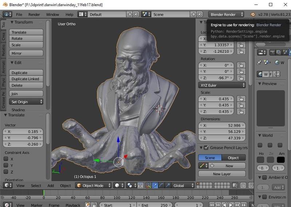Click the play animation button in timeline
Image resolution: width=291 pixels, height=207 pixels.
(x=231, y=205)
